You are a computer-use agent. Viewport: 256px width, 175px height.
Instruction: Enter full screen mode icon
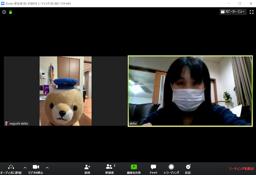click(252, 12)
